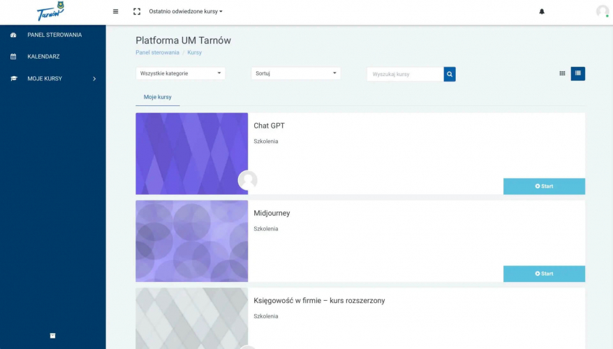Screen dimensions: 613x349
Task: Click the Chat GPT course thumbnail
Action: tap(191, 154)
